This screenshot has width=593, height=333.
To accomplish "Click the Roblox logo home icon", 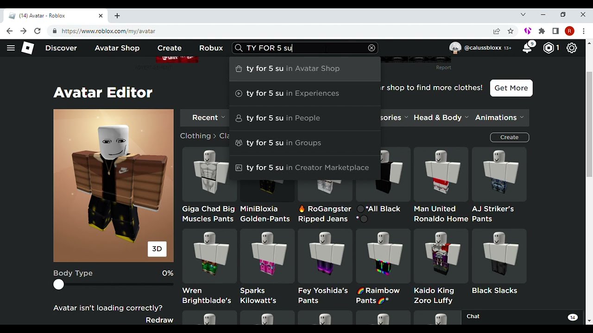I will (28, 48).
